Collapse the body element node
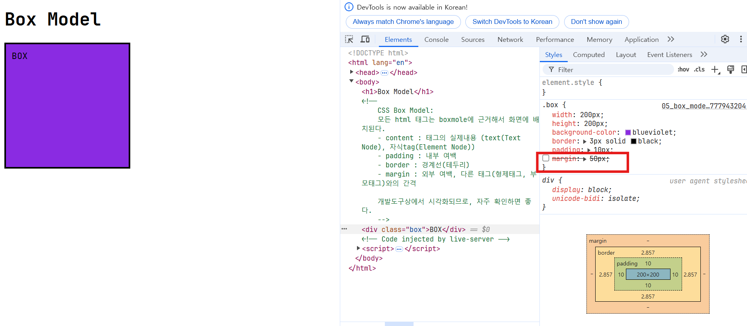This screenshot has height=326, width=747. pyautogui.click(x=351, y=81)
